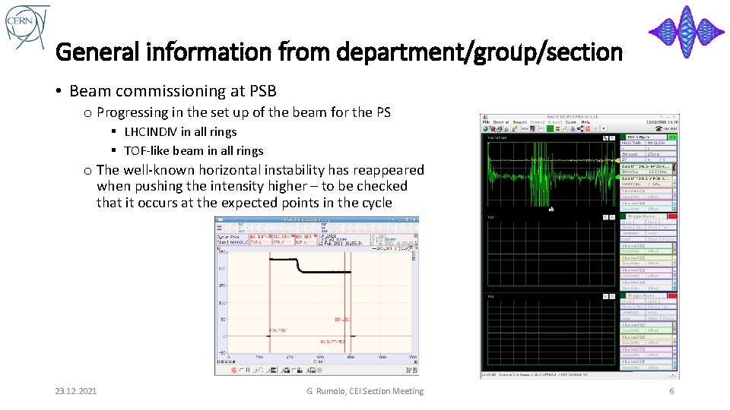
Task: Click the second zoom icon in middle scope
Action: pyautogui.click(x=612, y=217)
